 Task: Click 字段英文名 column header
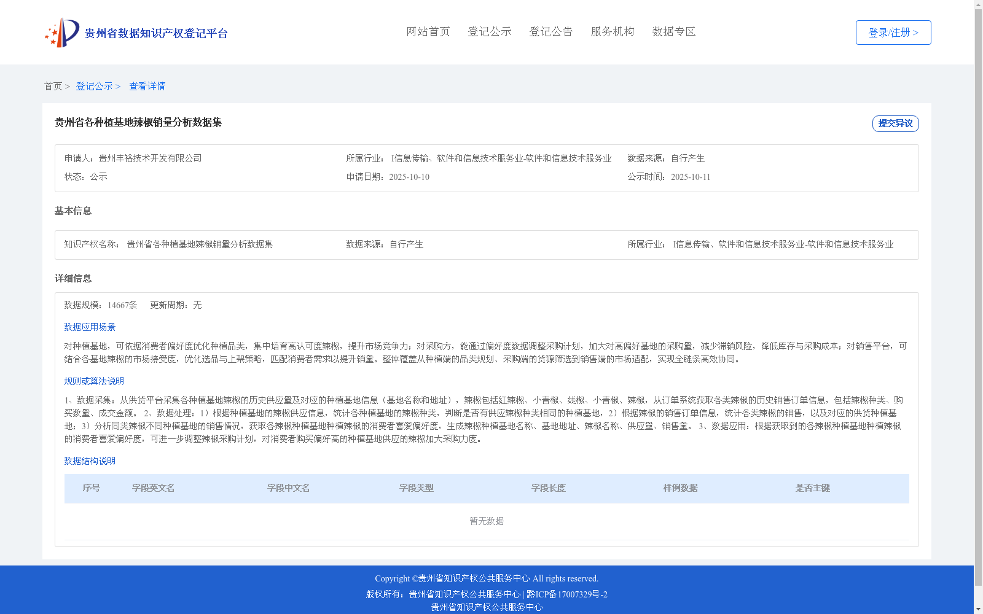(x=154, y=488)
